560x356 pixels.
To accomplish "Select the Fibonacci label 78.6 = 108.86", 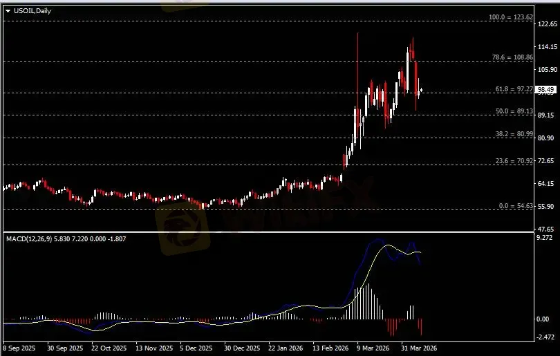I will pyautogui.click(x=512, y=57).
